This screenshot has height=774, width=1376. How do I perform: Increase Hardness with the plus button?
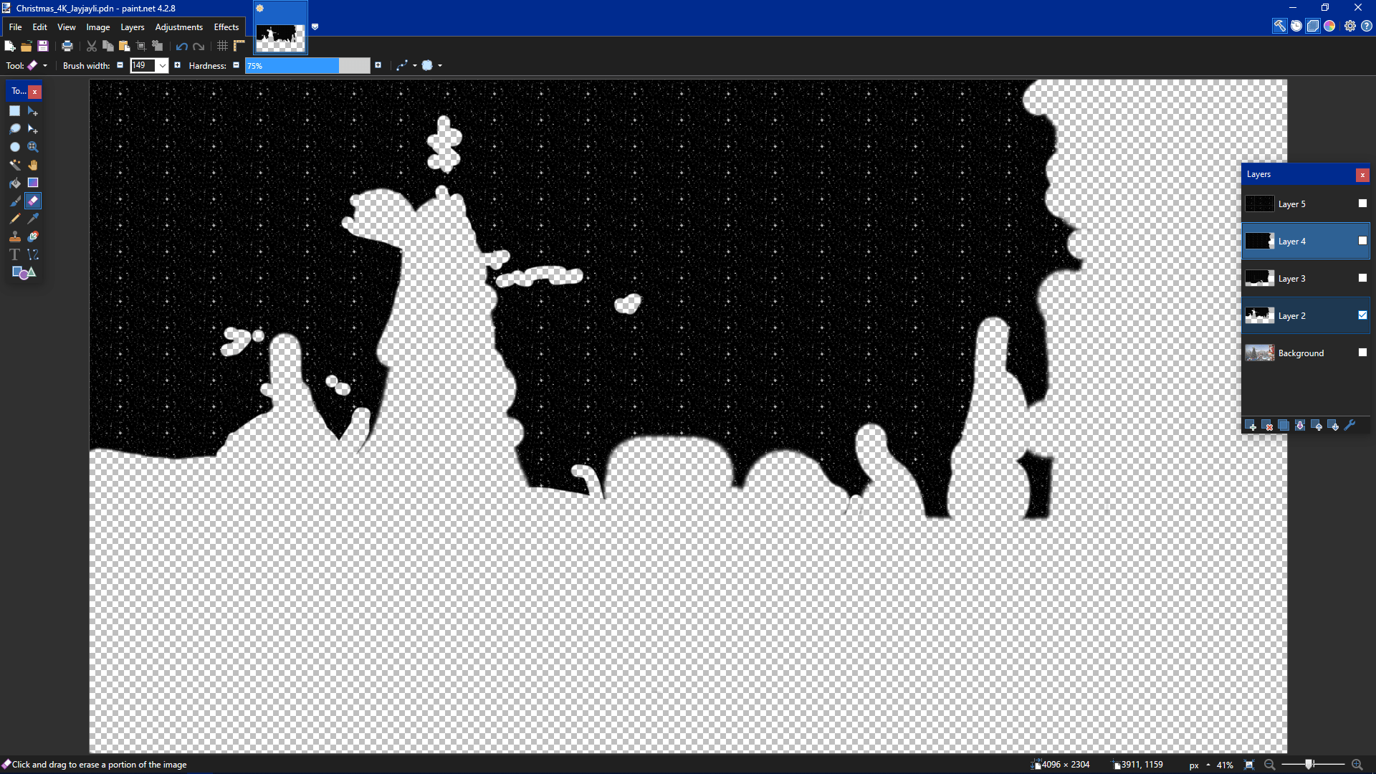pos(378,65)
